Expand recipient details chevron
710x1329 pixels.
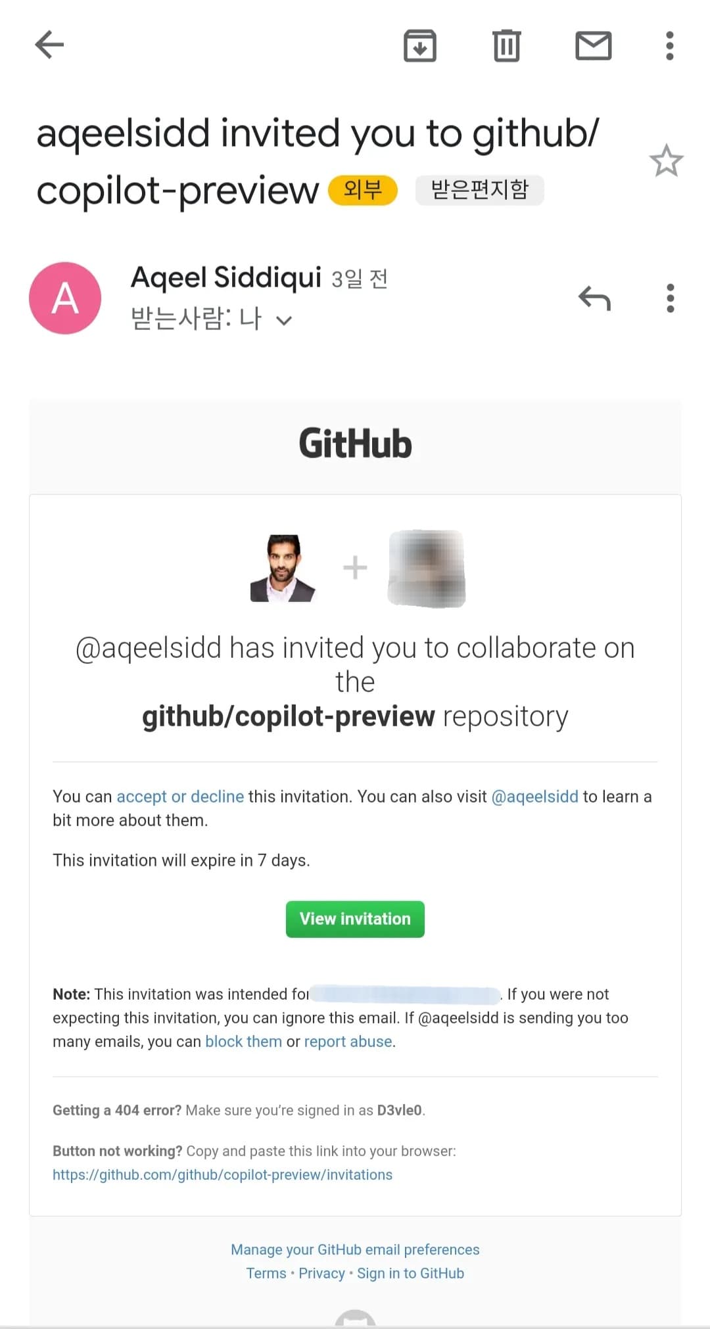284,321
